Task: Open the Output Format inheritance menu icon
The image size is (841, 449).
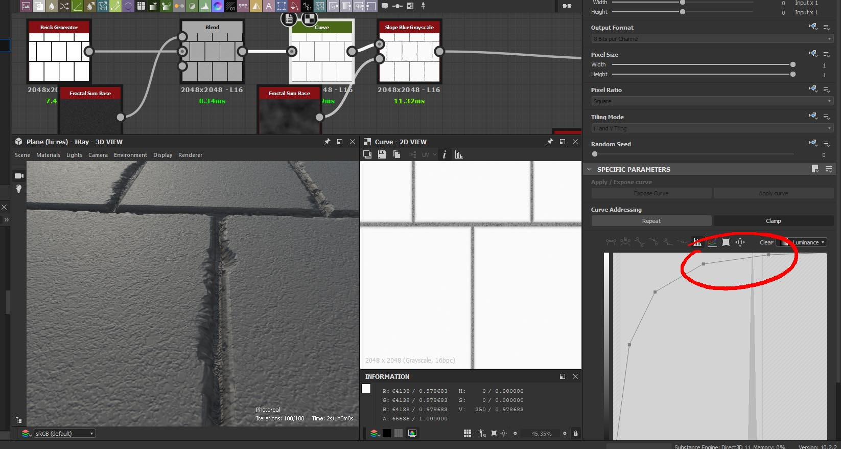Action: point(813,26)
